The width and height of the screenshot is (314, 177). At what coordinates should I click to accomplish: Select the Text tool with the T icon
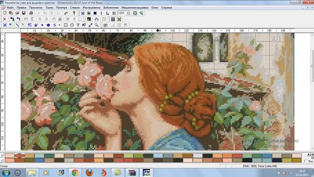(x=78, y=25)
